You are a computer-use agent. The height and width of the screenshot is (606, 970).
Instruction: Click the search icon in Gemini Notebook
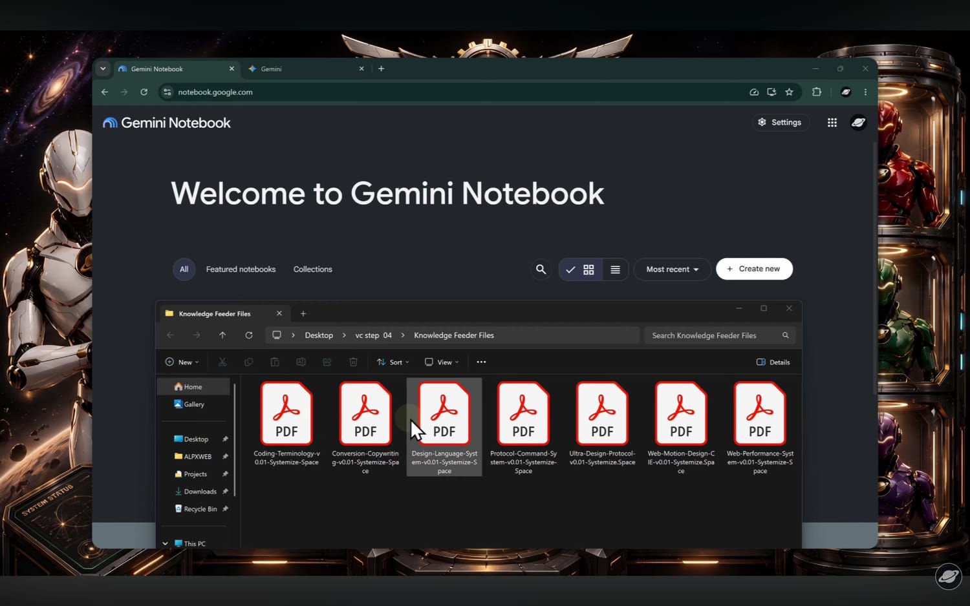click(x=541, y=269)
